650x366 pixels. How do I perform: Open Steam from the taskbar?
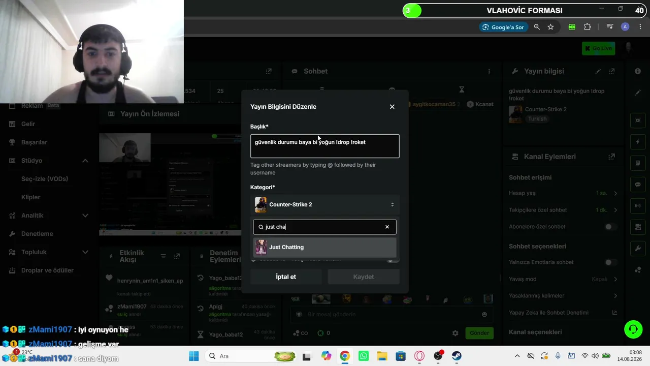pos(457,356)
